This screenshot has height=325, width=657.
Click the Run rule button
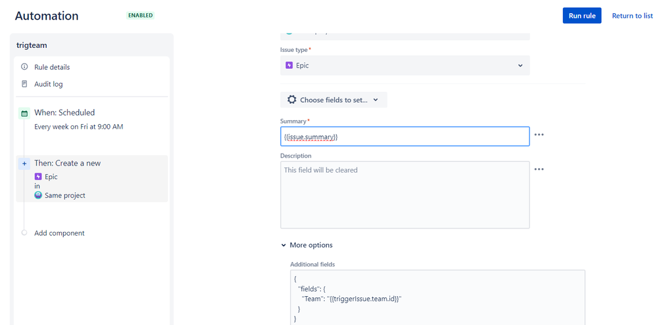[x=582, y=16]
